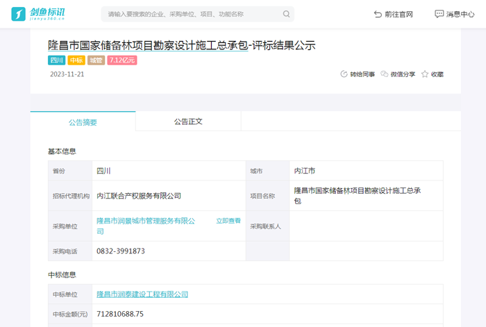The image size is (486, 327).
Task: Click the 7.12亿元 amount tag
Action: (x=122, y=60)
